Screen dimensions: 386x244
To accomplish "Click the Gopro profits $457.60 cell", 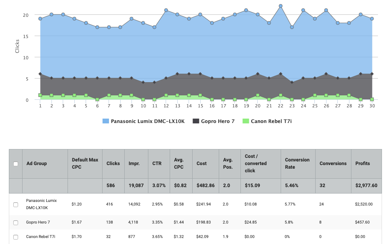I will [x=362, y=222].
